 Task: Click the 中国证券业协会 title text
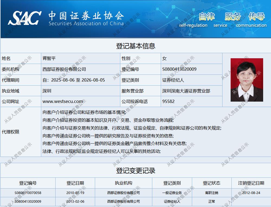coord(86,15)
